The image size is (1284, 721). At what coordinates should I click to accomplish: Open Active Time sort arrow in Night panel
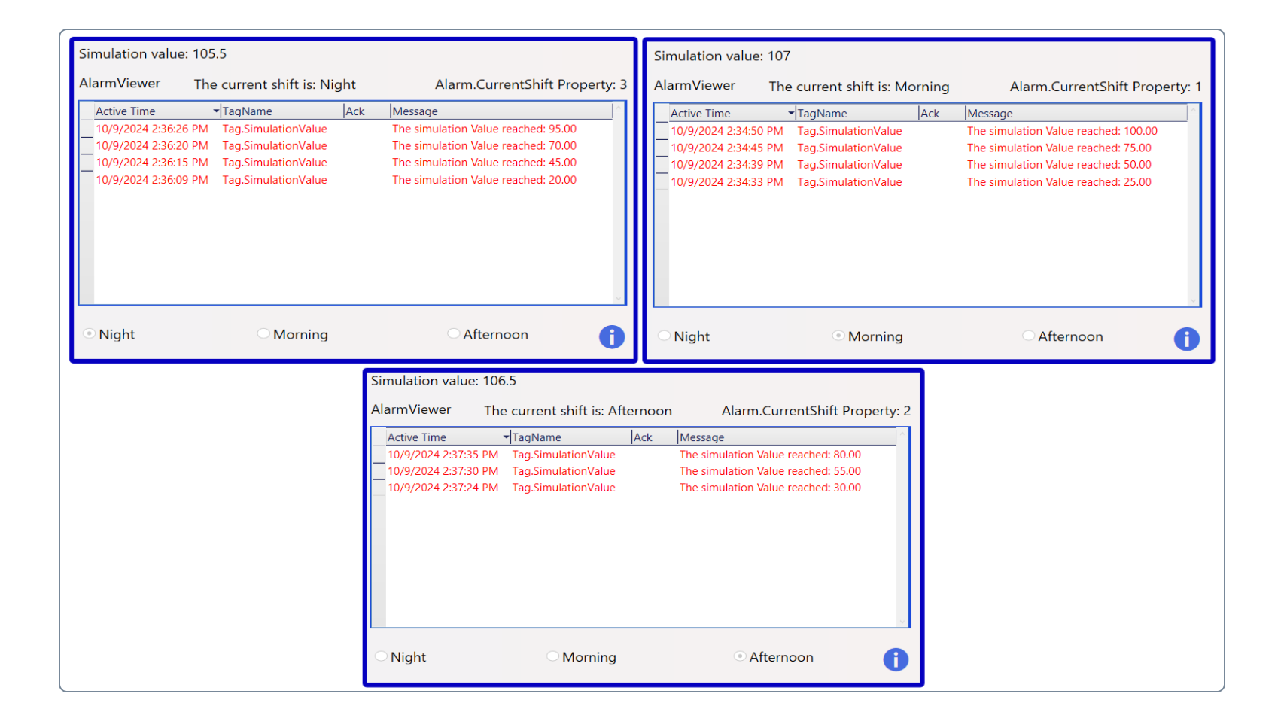pos(216,111)
